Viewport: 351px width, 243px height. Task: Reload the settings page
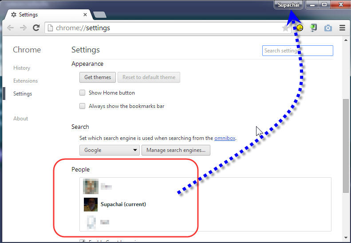pyautogui.click(x=36, y=28)
